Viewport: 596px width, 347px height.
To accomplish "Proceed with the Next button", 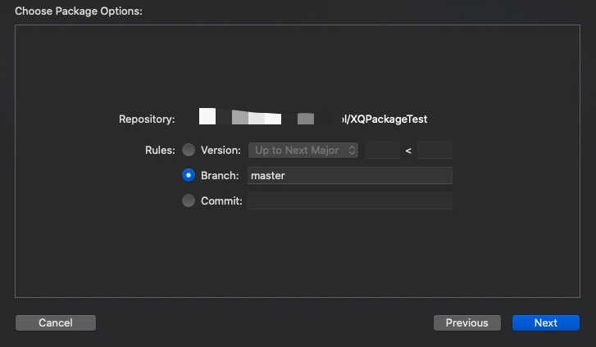I will 546,322.
